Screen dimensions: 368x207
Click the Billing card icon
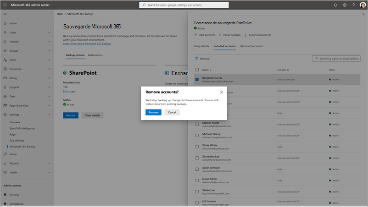[5, 78]
